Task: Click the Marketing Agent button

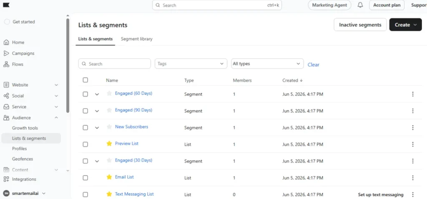Action: click(329, 5)
